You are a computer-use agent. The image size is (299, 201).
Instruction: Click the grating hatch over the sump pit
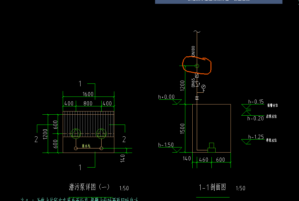coord(89,124)
